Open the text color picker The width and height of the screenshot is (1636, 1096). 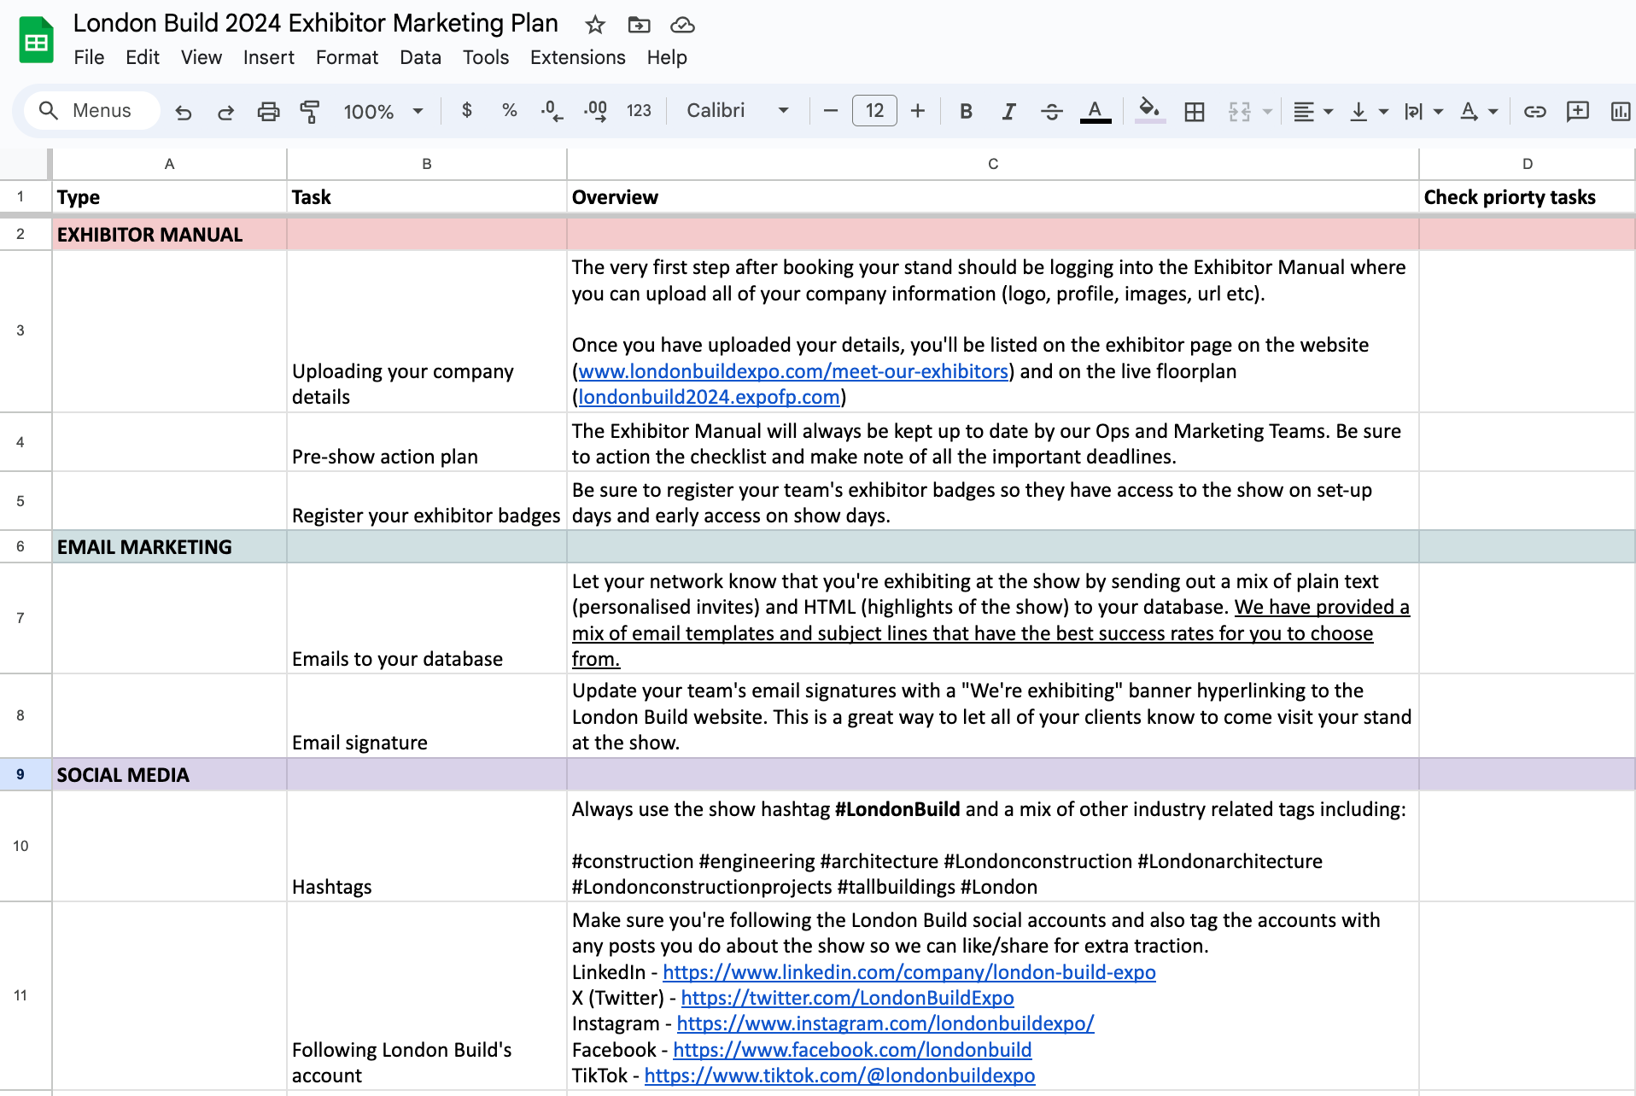pos(1096,111)
